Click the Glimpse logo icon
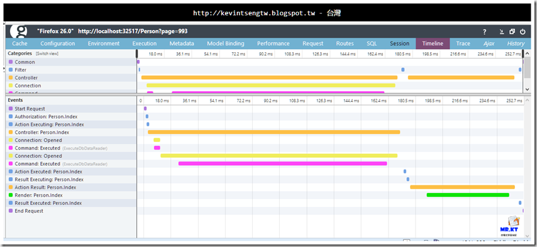 [19, 31]
